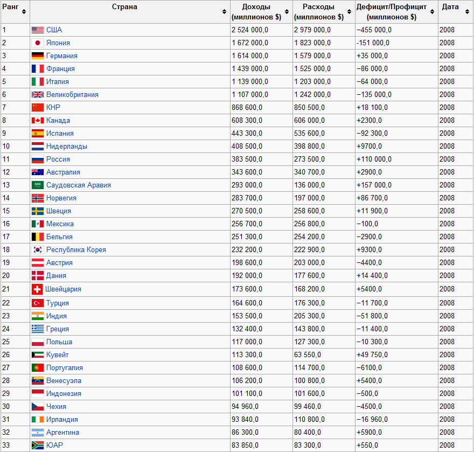Click the USA flag icon
This screenshot has height=452, width=474.
tap(38, 30)
